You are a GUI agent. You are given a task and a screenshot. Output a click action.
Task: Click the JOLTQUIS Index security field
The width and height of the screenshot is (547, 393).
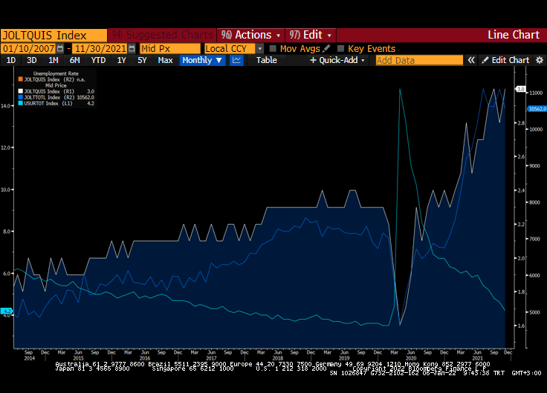click(54, 35)
